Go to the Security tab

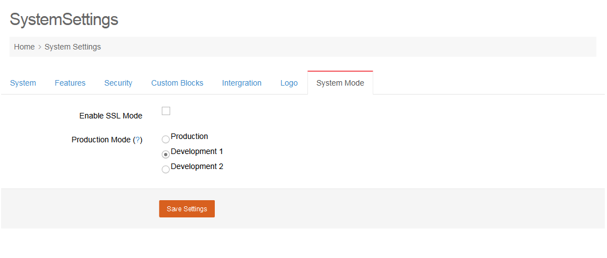118,83
